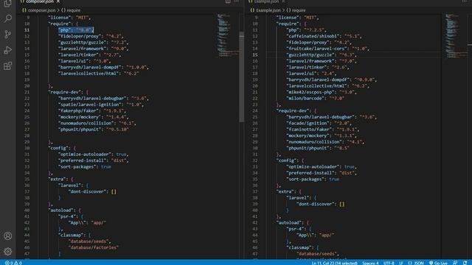472x265 pixels.
Task: Click "psr-4" key in Example.json
Action: click(x=296, y=229)
